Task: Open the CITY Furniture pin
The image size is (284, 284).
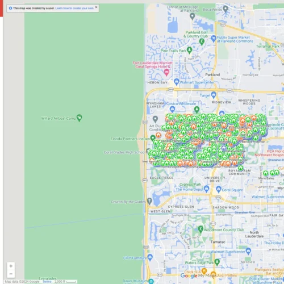Action: coord(150,257)
